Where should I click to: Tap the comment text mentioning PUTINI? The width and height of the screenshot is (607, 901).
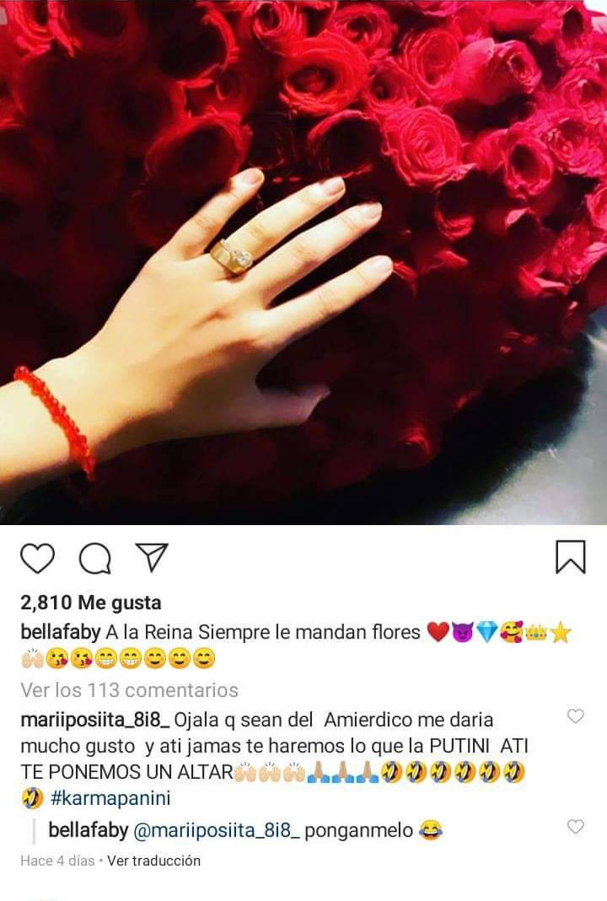[x=274, y=746]
